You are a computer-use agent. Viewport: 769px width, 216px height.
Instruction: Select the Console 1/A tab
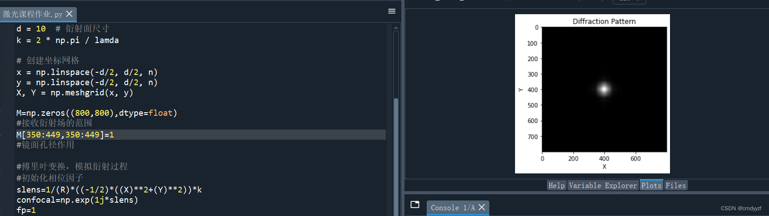tap(452, 208)
